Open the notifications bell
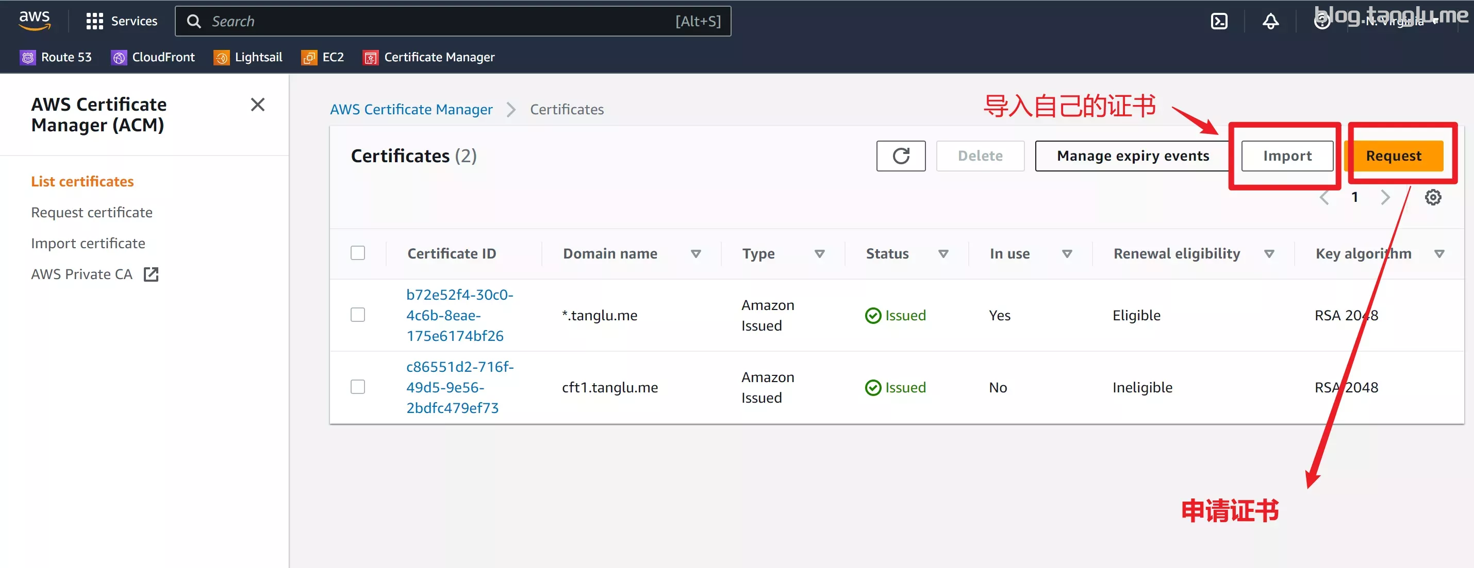This screenshot has width=1474, height=568. [1270, 22]
